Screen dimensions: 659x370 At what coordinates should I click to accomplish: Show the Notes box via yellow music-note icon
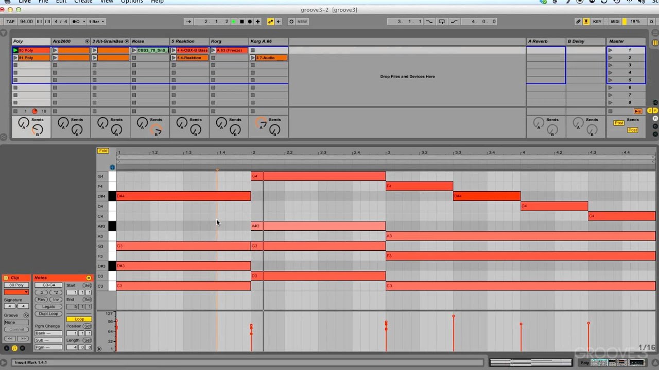click(x=14, y=348)
